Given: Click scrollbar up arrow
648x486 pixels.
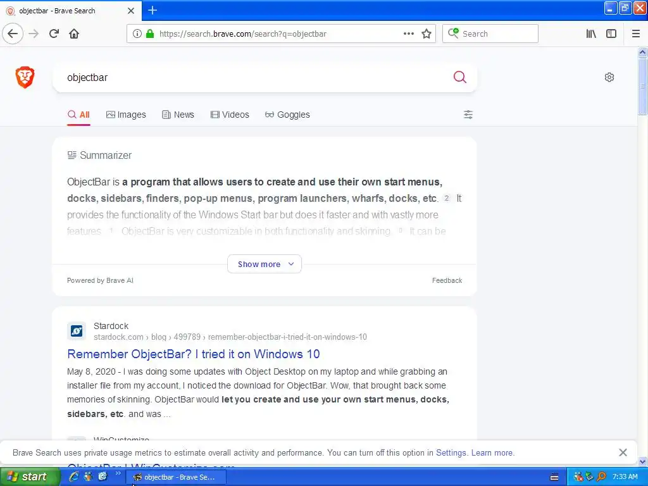Looking at the screenshot, I should click(x=642, y=52).
